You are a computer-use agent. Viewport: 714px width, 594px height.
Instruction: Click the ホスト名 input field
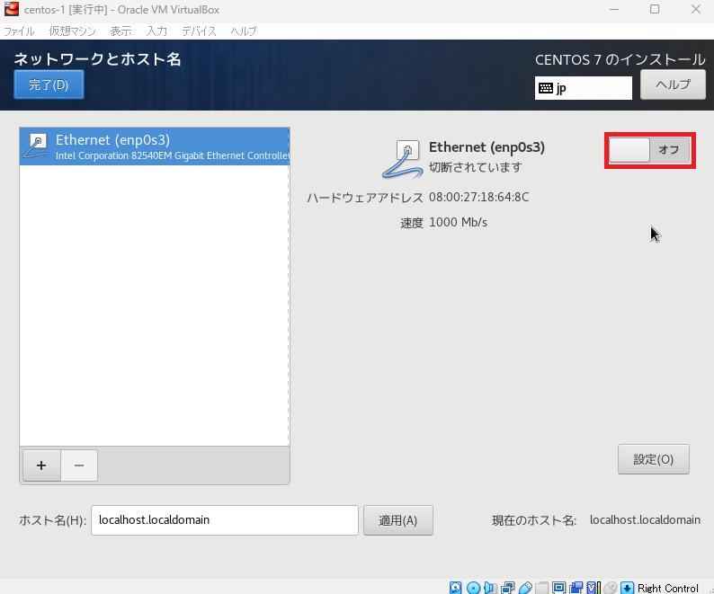click(x=225, y=520)
